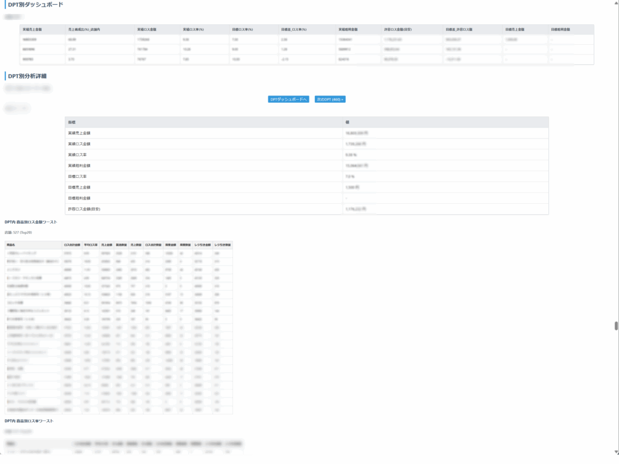Click 商品名 column header in product table

coord(10,245)
